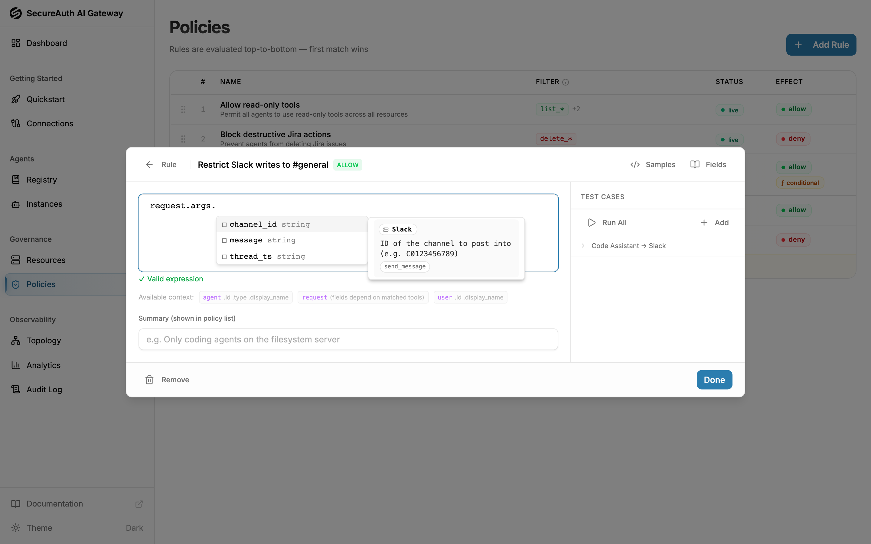Add a new test case
This screenshot has width=871, height=544.
(714, 223)
